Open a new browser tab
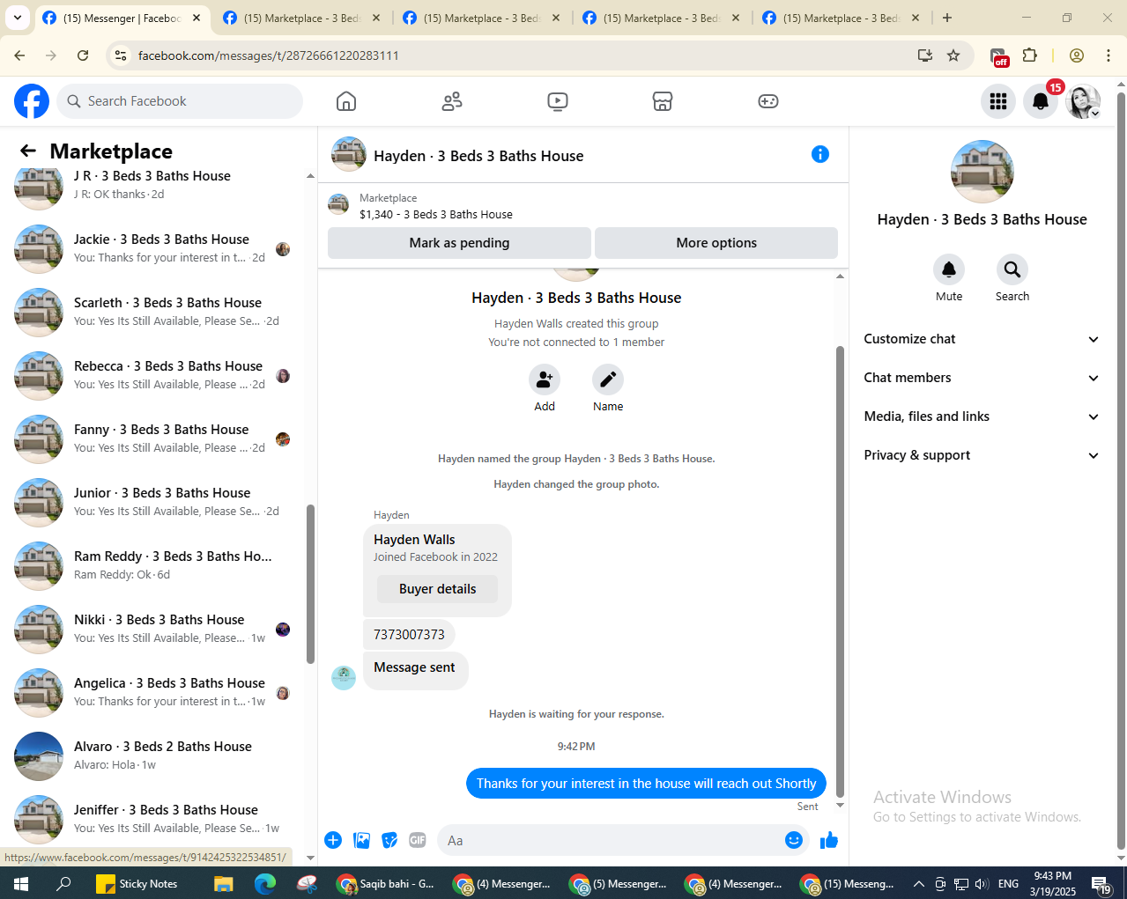The image size is (1127, 899). (947, 18)
